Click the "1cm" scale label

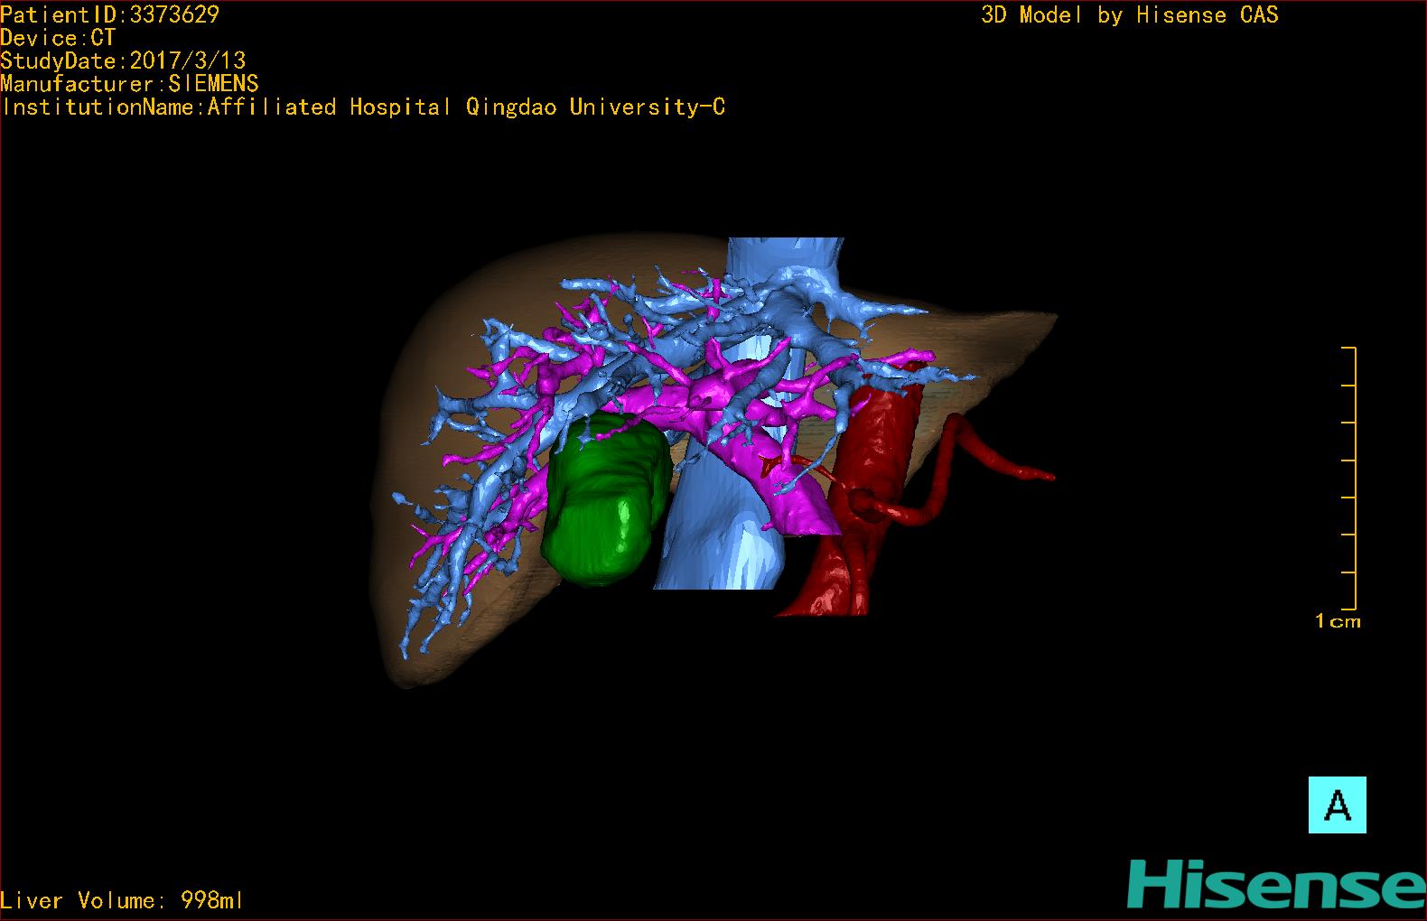coord(1338,621)
